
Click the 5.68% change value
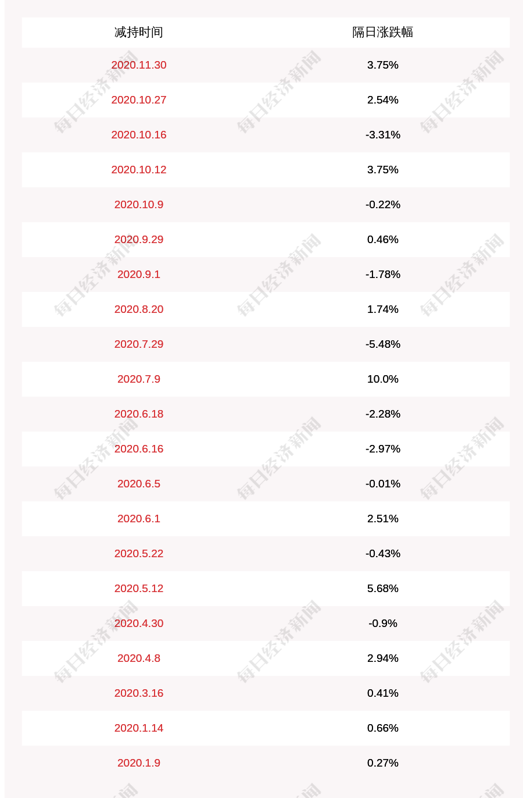click(x=383, y=588)
